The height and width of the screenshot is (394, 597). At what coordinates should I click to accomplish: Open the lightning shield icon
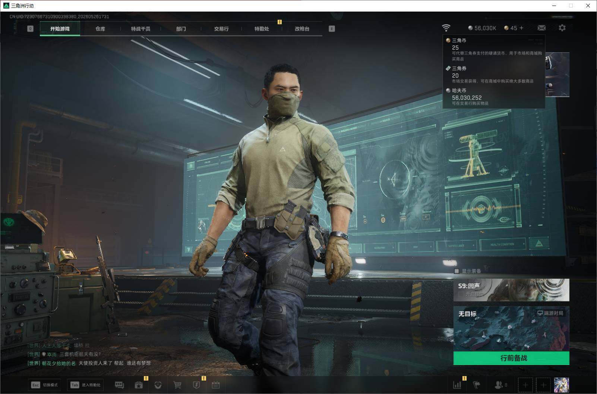(x=196, y=385)
